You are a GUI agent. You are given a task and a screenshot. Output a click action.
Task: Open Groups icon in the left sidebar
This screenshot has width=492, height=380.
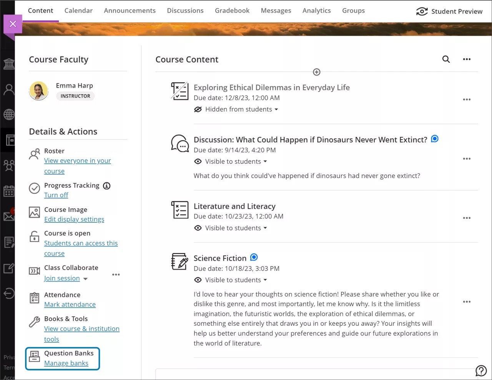tap(8, 165)
